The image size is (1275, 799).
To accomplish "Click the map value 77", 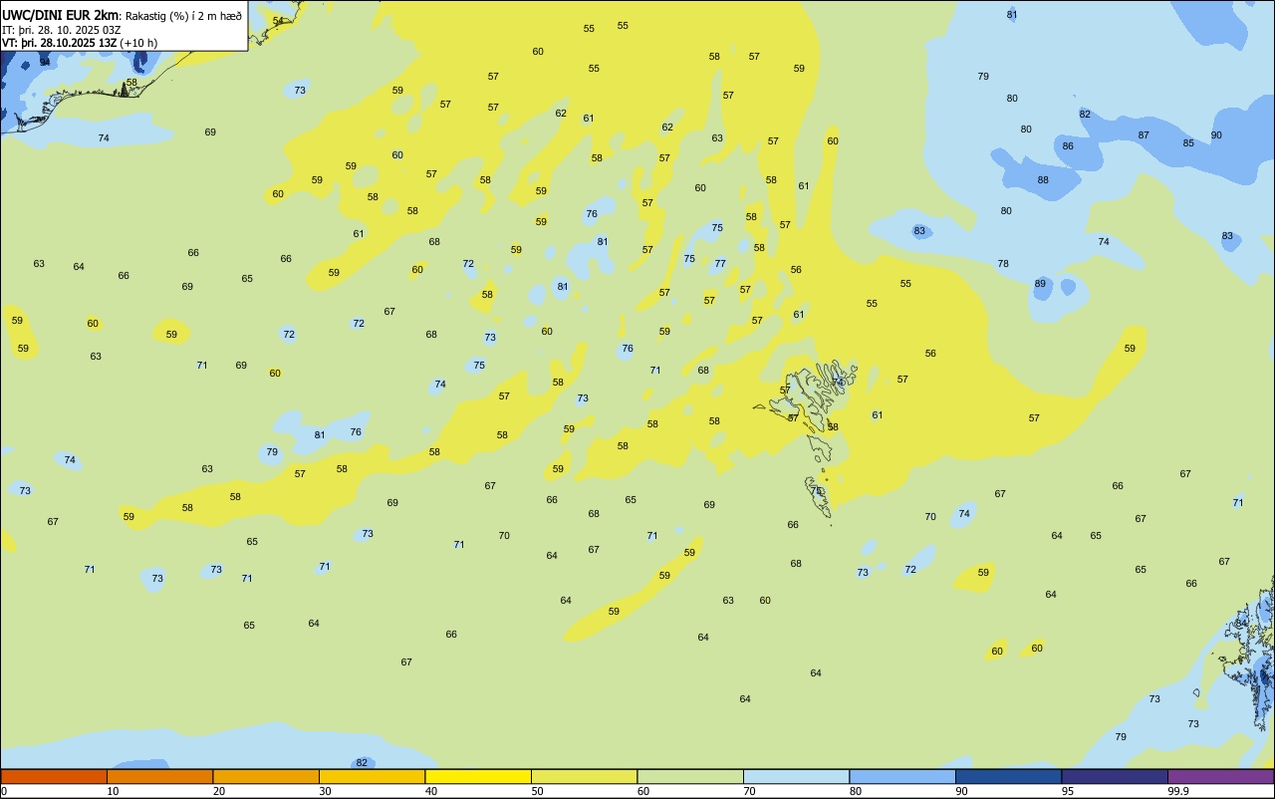I will [720, 264].
